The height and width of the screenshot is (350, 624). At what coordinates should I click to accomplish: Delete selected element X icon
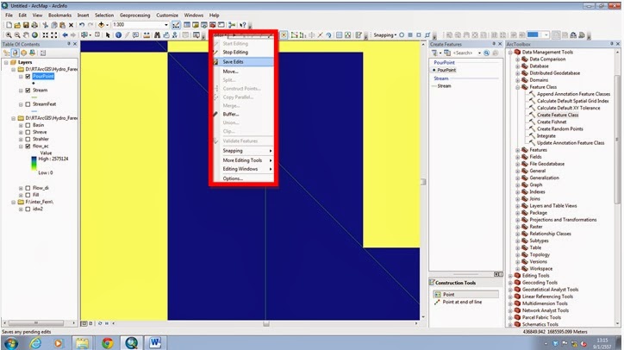pyautogui.click(x=72, y=25)
